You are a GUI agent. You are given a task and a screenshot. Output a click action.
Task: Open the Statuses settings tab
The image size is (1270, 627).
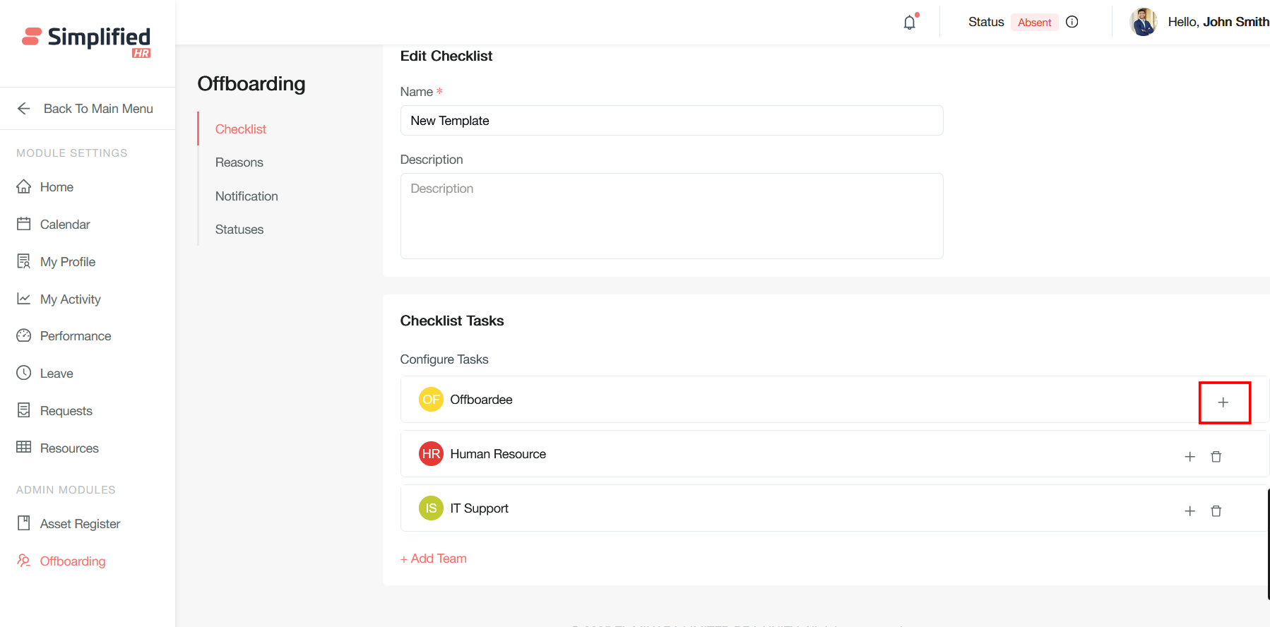click(x=239, y=229)
